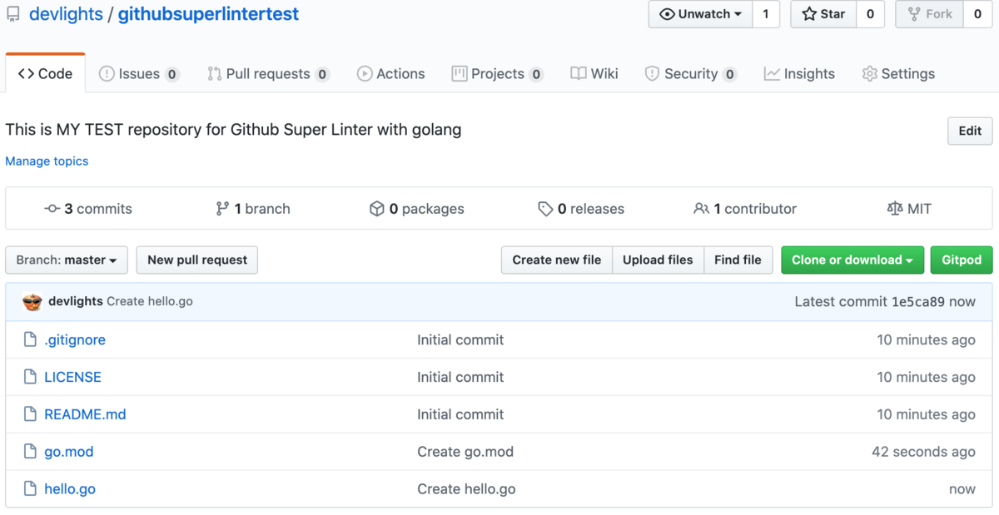
Task: Click the watchers count 1
Action: pos(766,14)
